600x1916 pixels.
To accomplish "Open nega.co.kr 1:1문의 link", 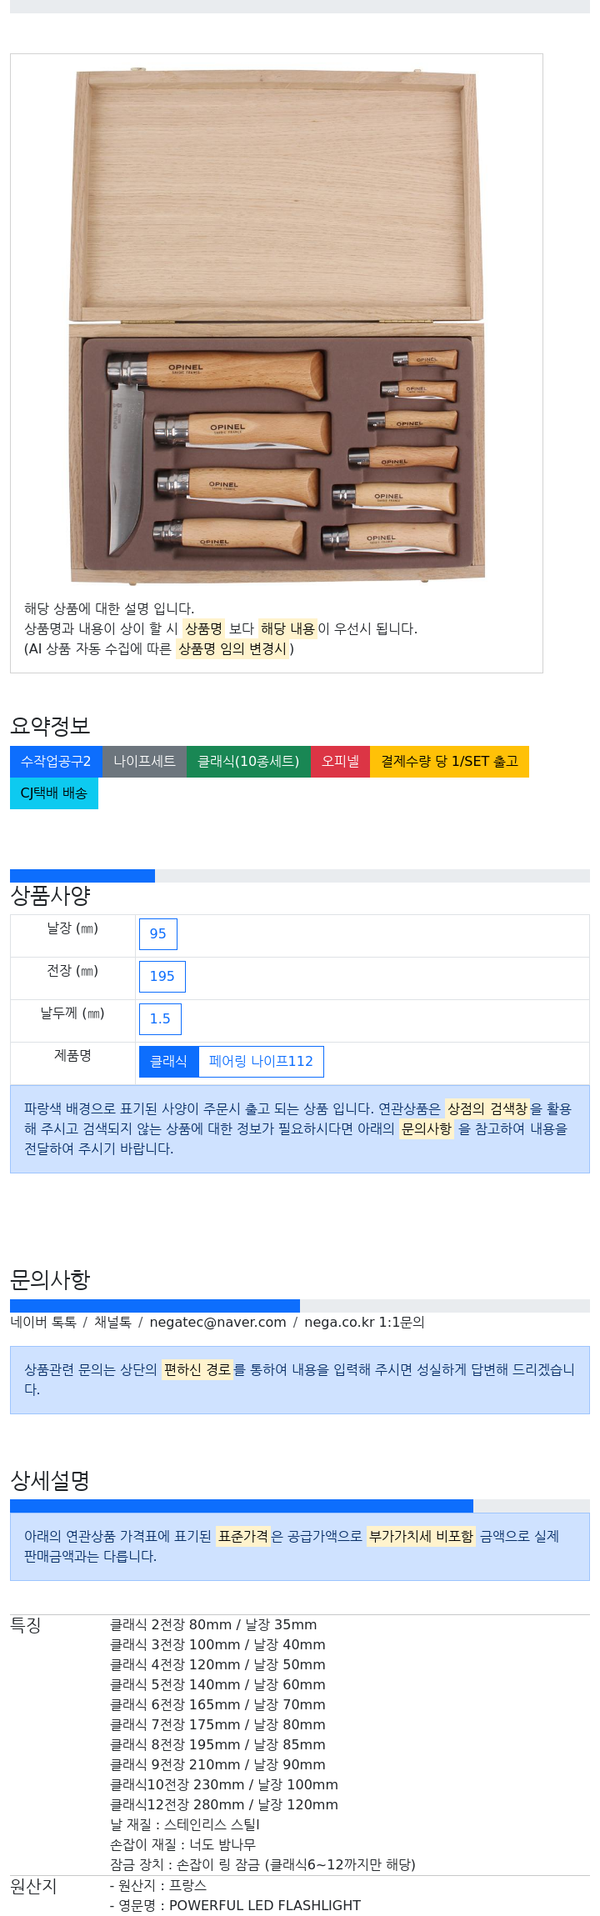I will [364, 1323].
